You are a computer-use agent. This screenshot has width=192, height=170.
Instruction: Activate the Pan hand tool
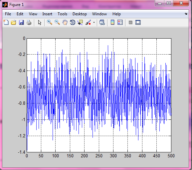pyautogui.click(x=65, y=22)
